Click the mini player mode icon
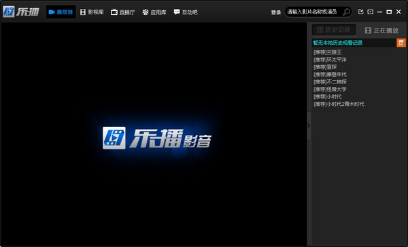The height and width of the screenshot is (247, 408). click(x=371, y=12)
